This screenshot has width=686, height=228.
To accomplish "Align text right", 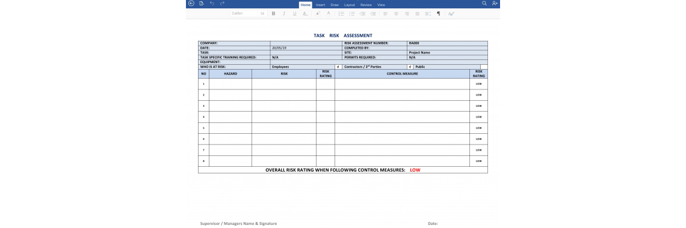I will tap(406, 14).
